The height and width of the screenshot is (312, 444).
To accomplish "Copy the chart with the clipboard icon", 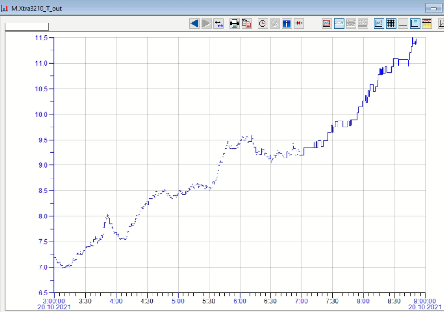I will coord(246,23).
